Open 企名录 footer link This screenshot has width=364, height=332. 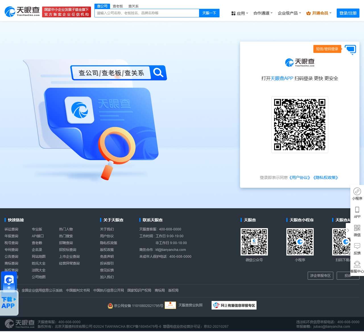pyautogui.click(x=37, y=250)
